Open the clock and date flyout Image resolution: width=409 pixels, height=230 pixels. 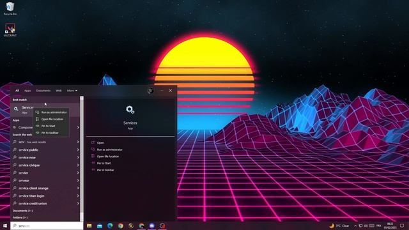390,226
